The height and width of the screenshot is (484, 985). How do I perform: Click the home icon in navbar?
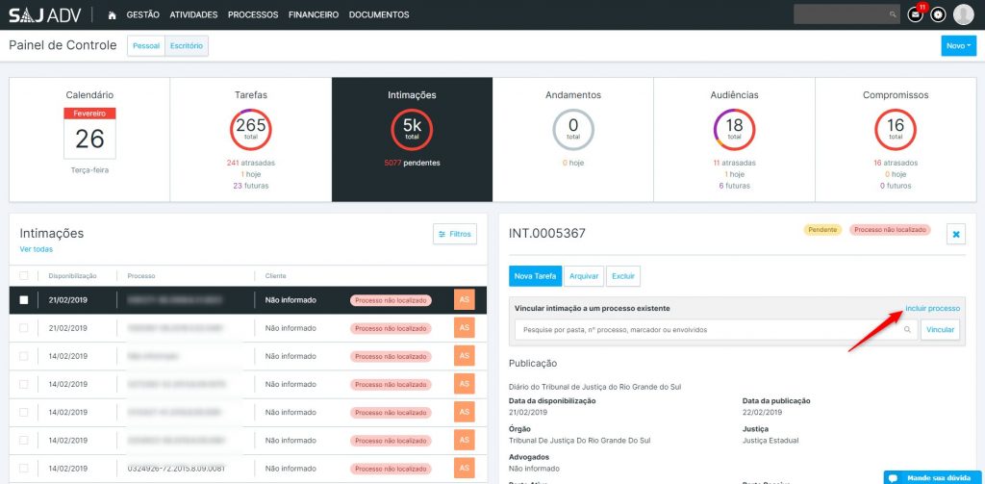click(113, 14)
